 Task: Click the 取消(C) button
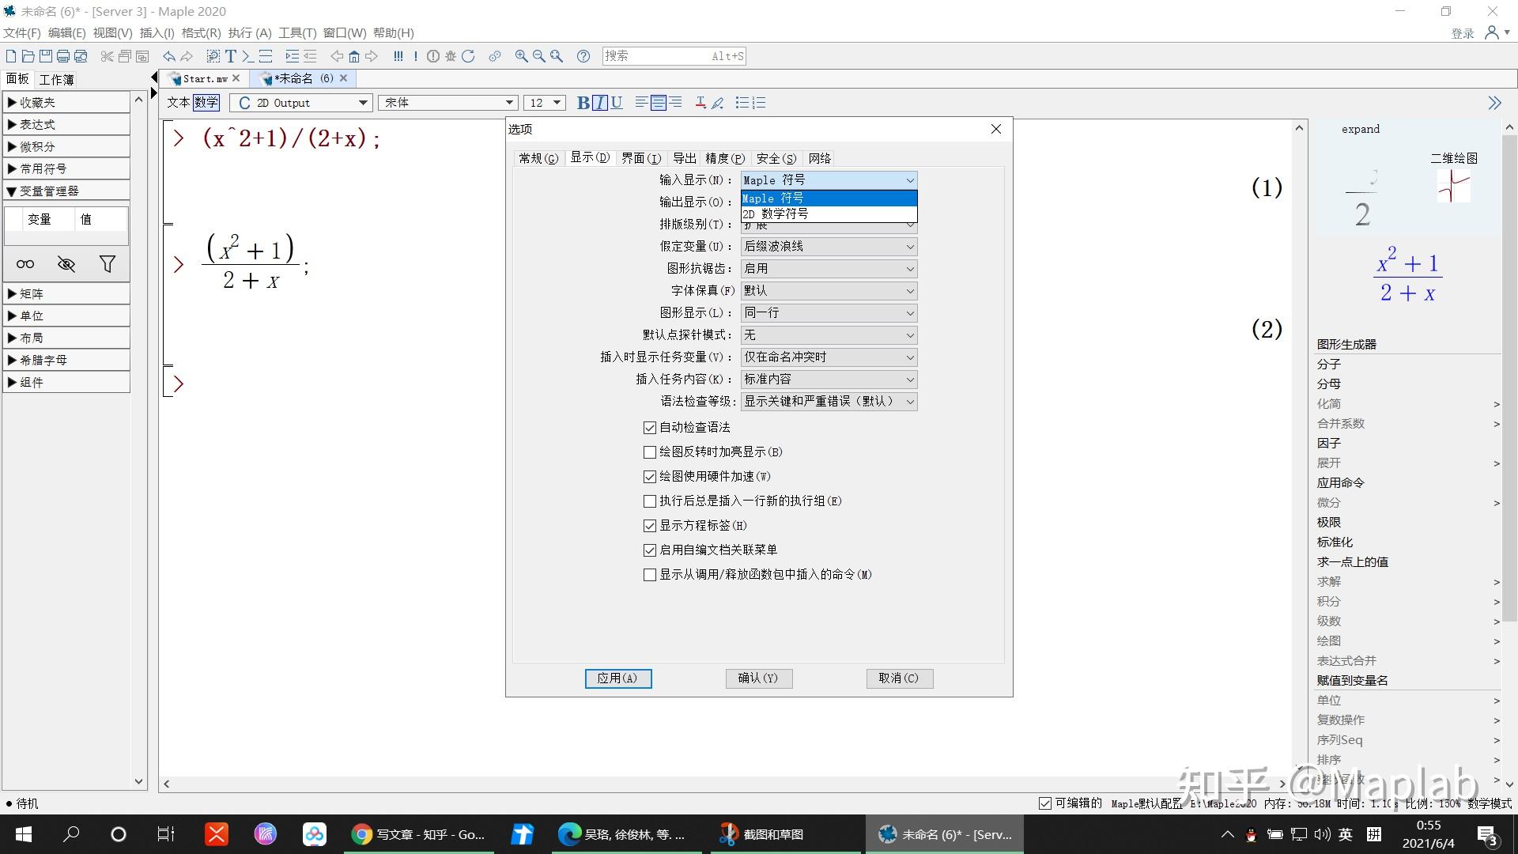tap(899, 678)
